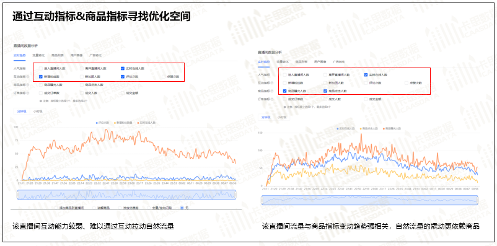Check 成交金额 checkbox in right panel
The width and height of the screenshot is (497, 246).
[x=366, y=99]
